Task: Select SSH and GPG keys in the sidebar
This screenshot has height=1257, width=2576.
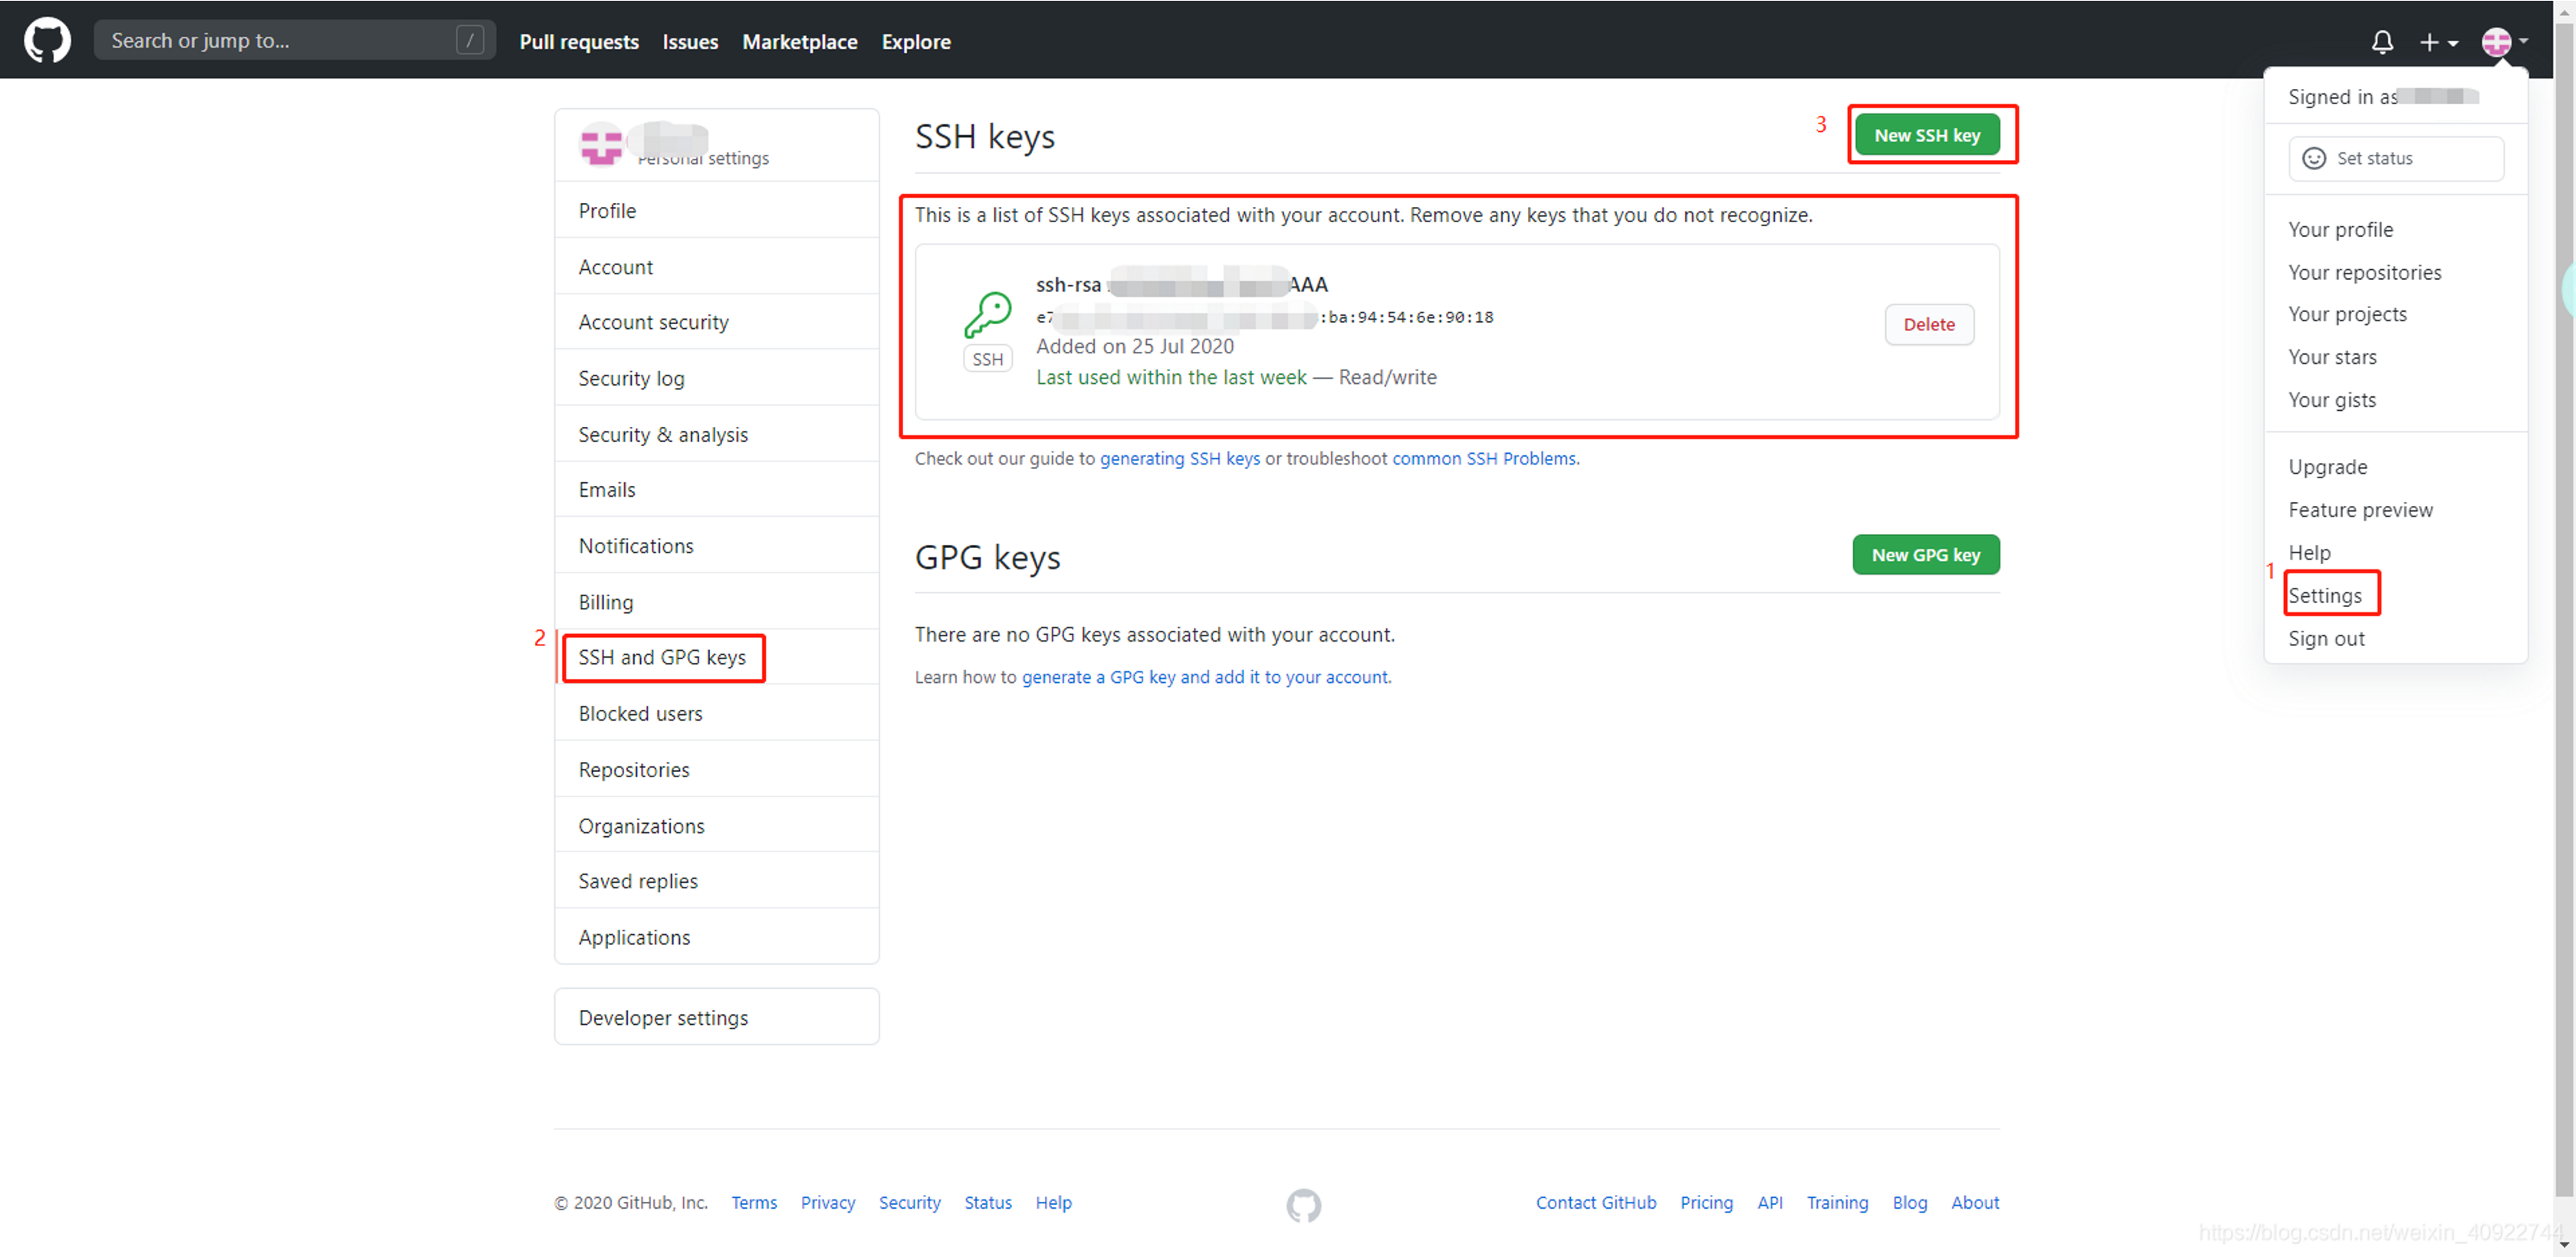Action: [662, 657]
